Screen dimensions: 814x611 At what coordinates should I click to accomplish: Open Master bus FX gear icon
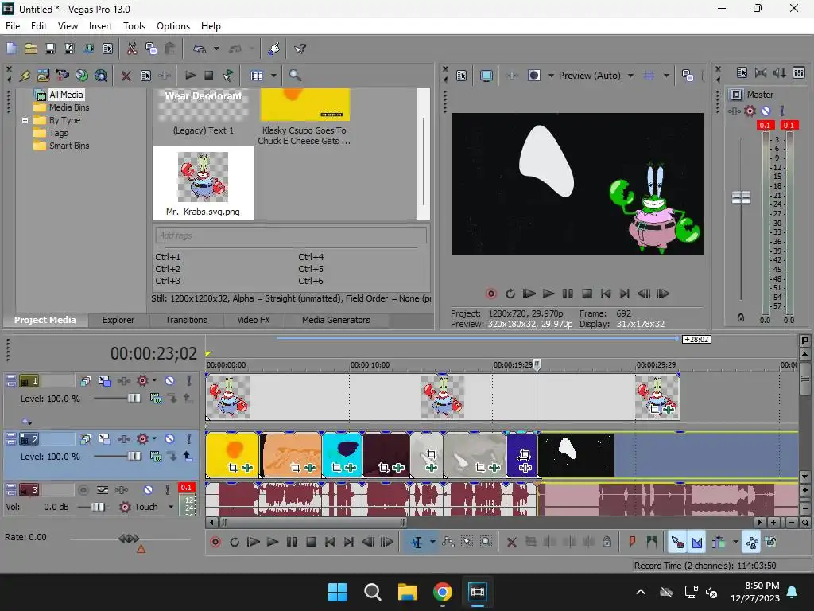pos(750,111)
